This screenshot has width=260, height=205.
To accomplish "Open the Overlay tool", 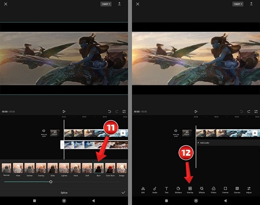I will click(190, 190).
